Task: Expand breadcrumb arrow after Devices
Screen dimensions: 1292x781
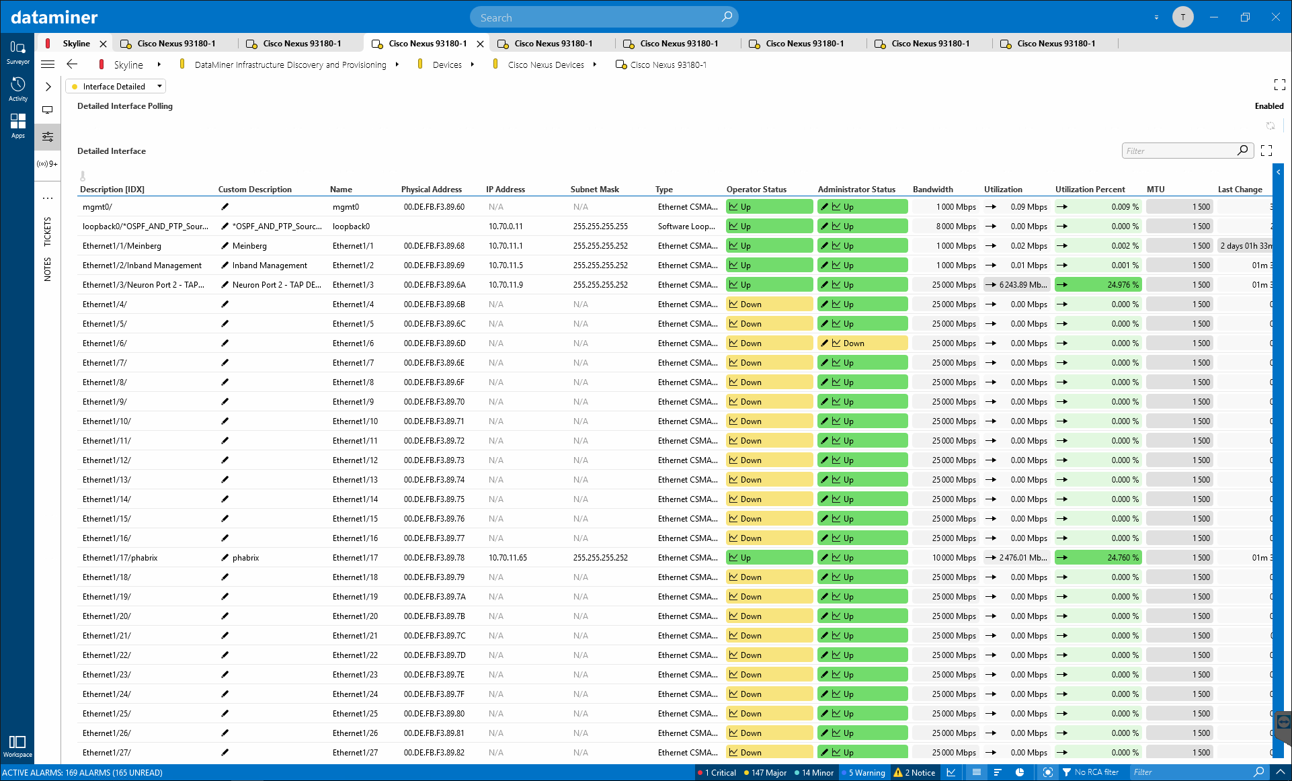Action: [473, 65]
